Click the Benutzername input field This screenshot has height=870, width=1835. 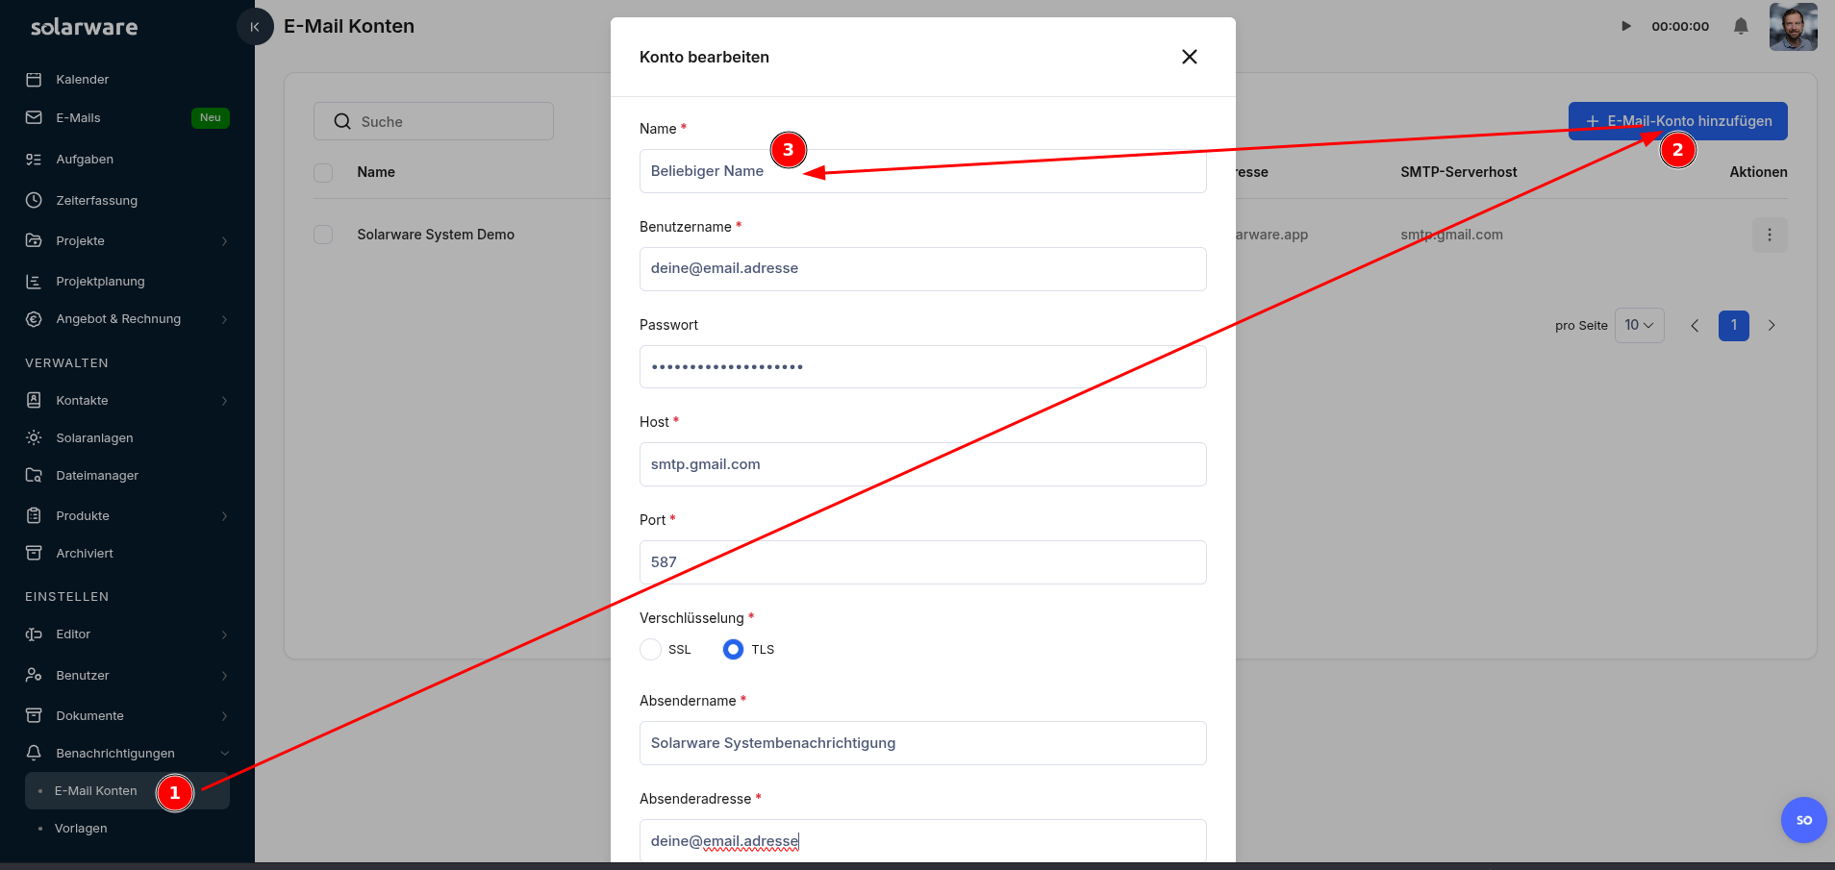tap(923, 268)
